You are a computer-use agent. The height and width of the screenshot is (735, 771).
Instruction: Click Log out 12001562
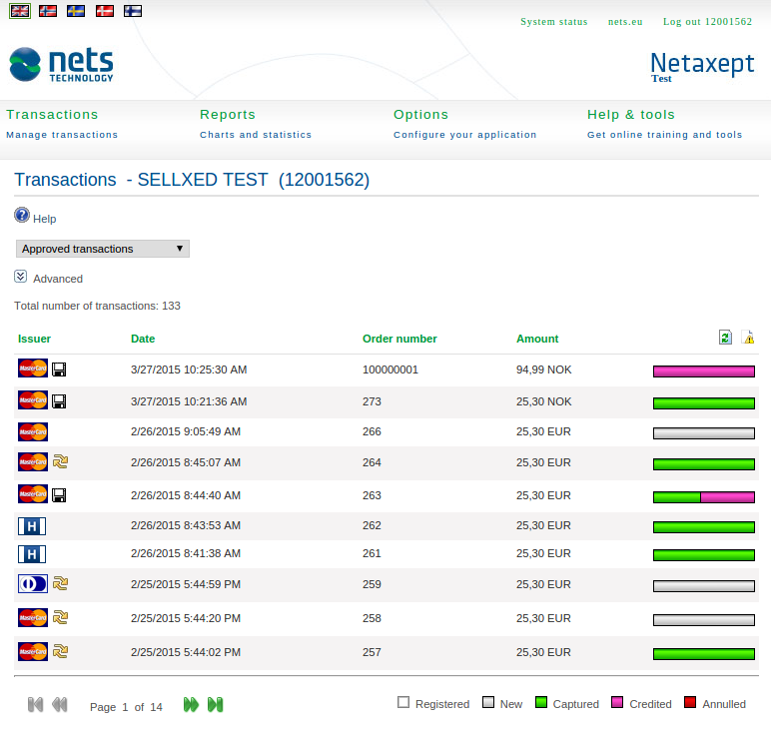[707, 22]
